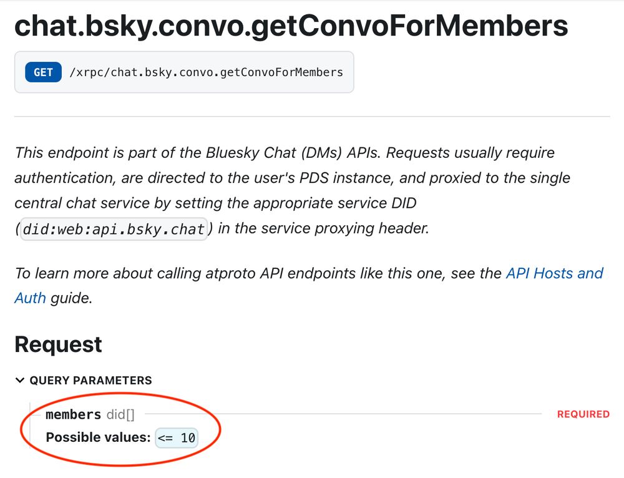The height and width of the screenshot is (478, 624).
Task: Click the did:web:api.bsky.chat inline code
Action: [x=114, y=229]
